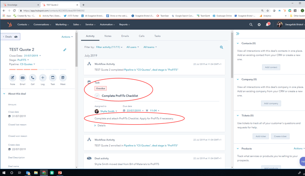The height and width of the screenshot is (176, 305).
Task: Change task due date 22/07/2019
Action: pyautogui.click(x=133, y=111)
